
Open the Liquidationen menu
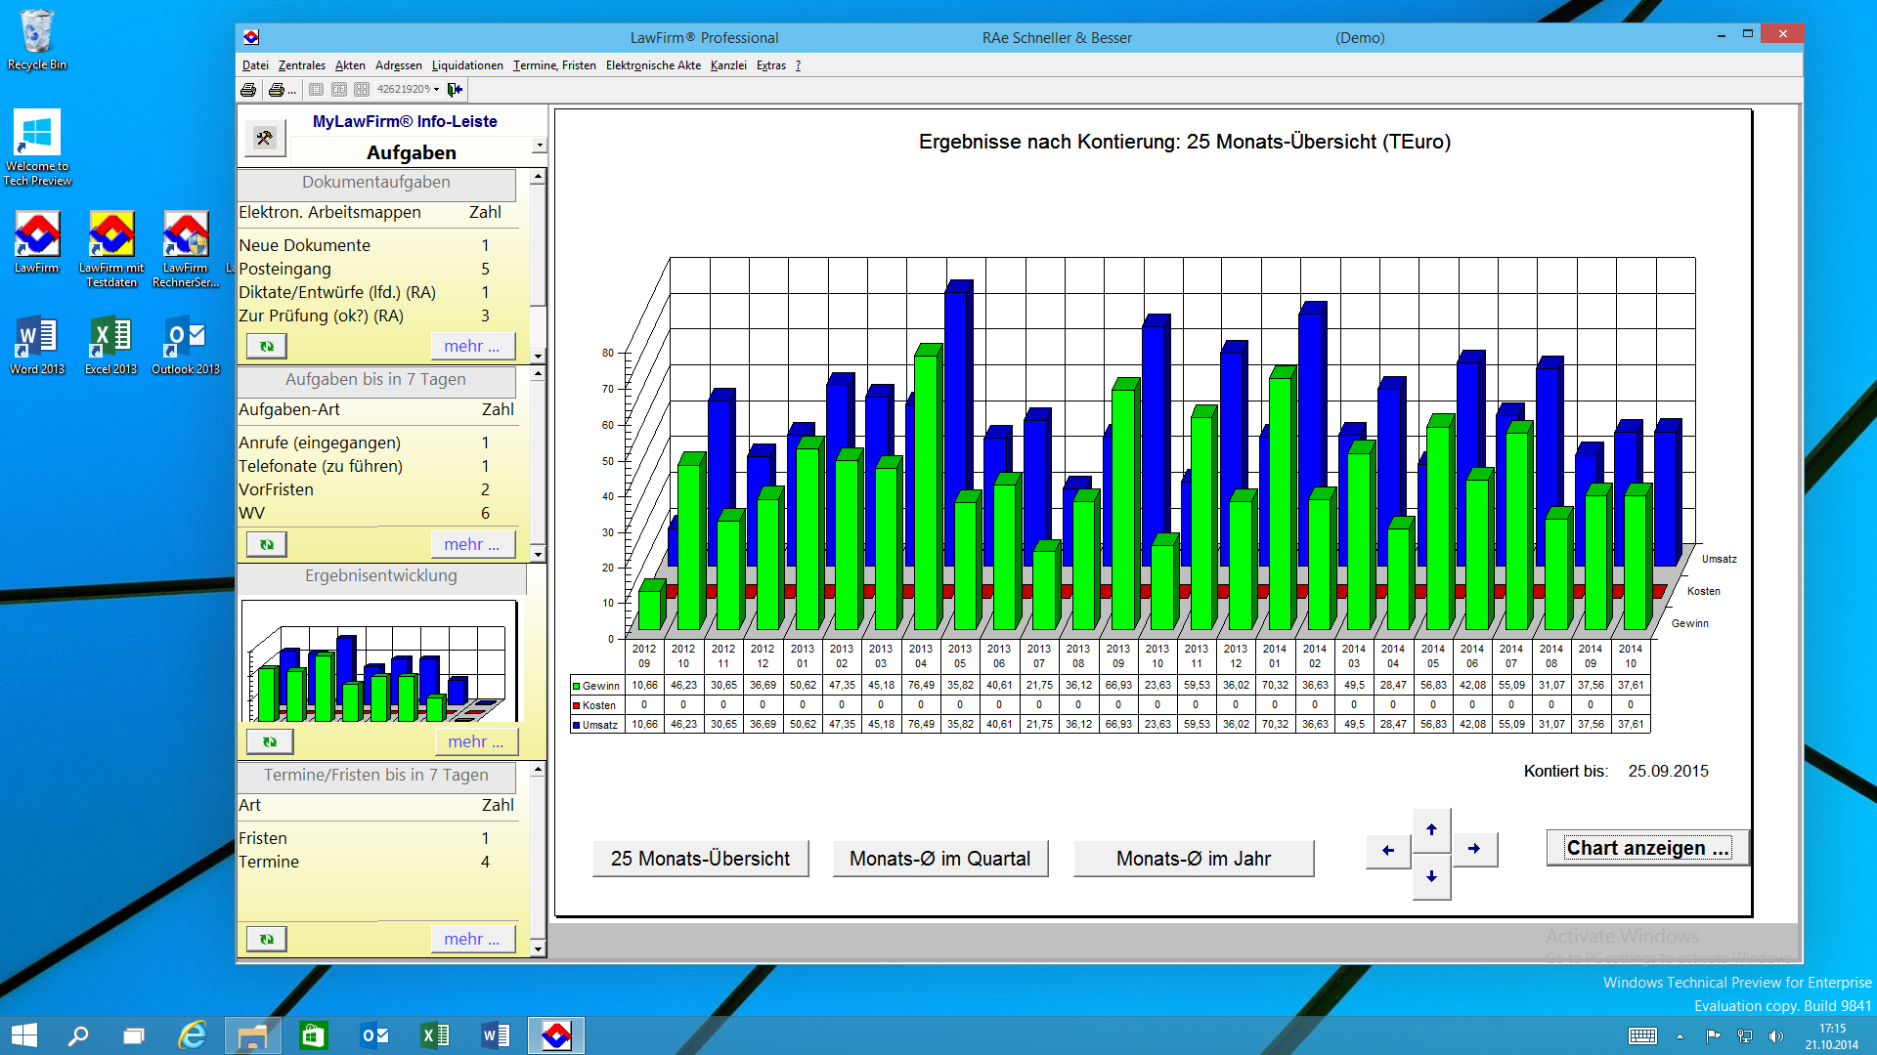point(466,65)
